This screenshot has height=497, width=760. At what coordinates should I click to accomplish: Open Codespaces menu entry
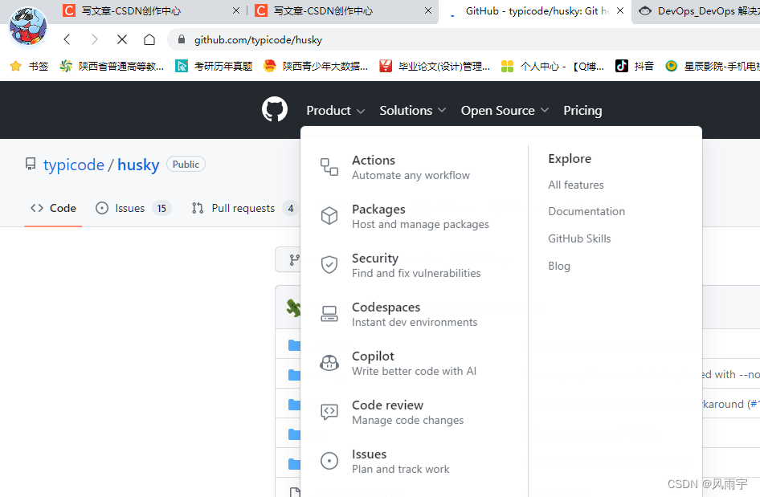tap(415, 315)
